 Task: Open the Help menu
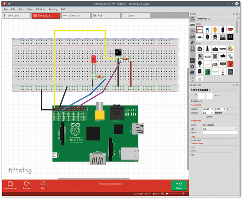(x=64, y=9)
